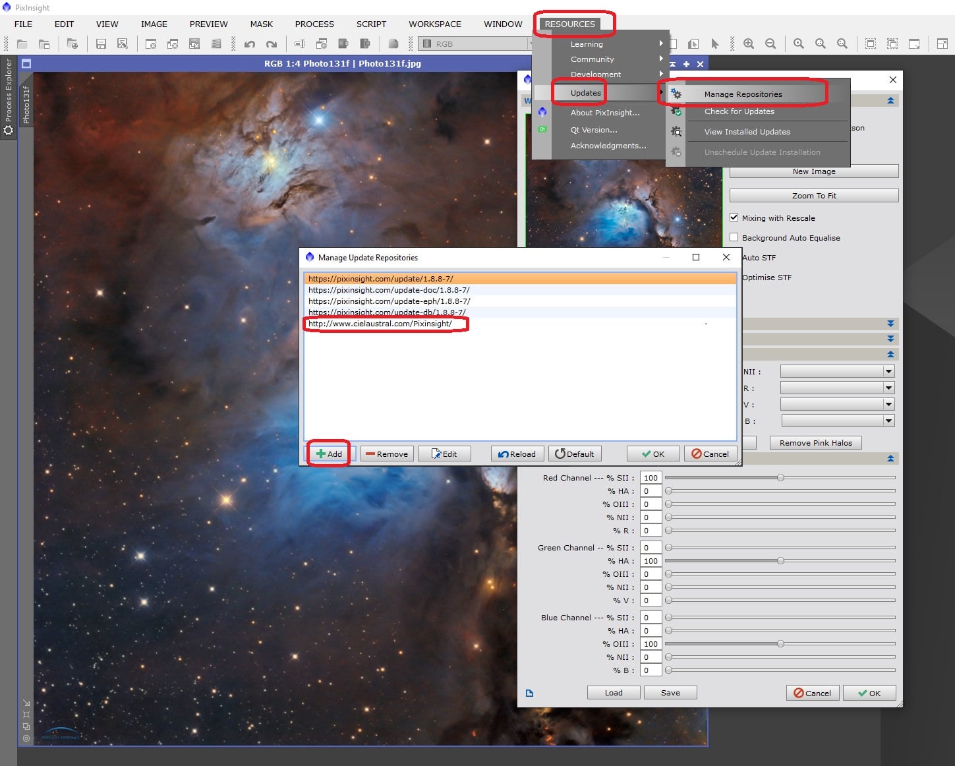Choose View Installed Updates entry
This screenshot has height=766, width=955.
pyautogui.click(x=747, y=132)
